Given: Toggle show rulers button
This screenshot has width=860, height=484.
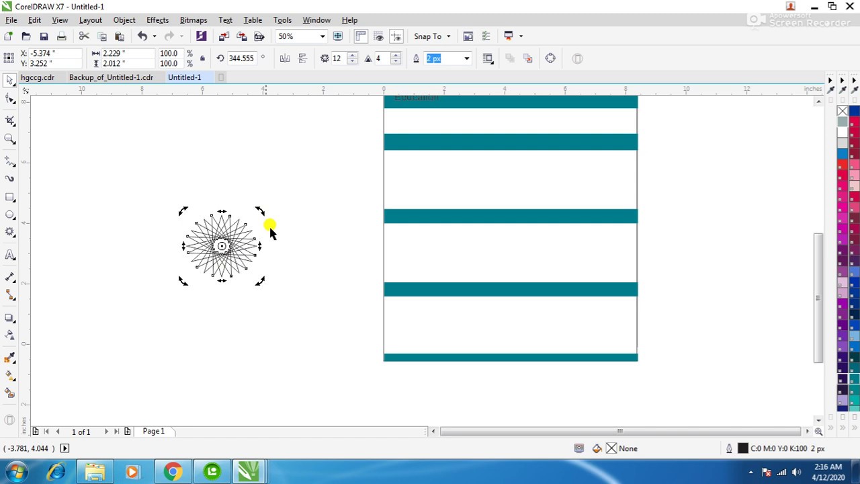Looking at the screenshot, I should (361, 36).
